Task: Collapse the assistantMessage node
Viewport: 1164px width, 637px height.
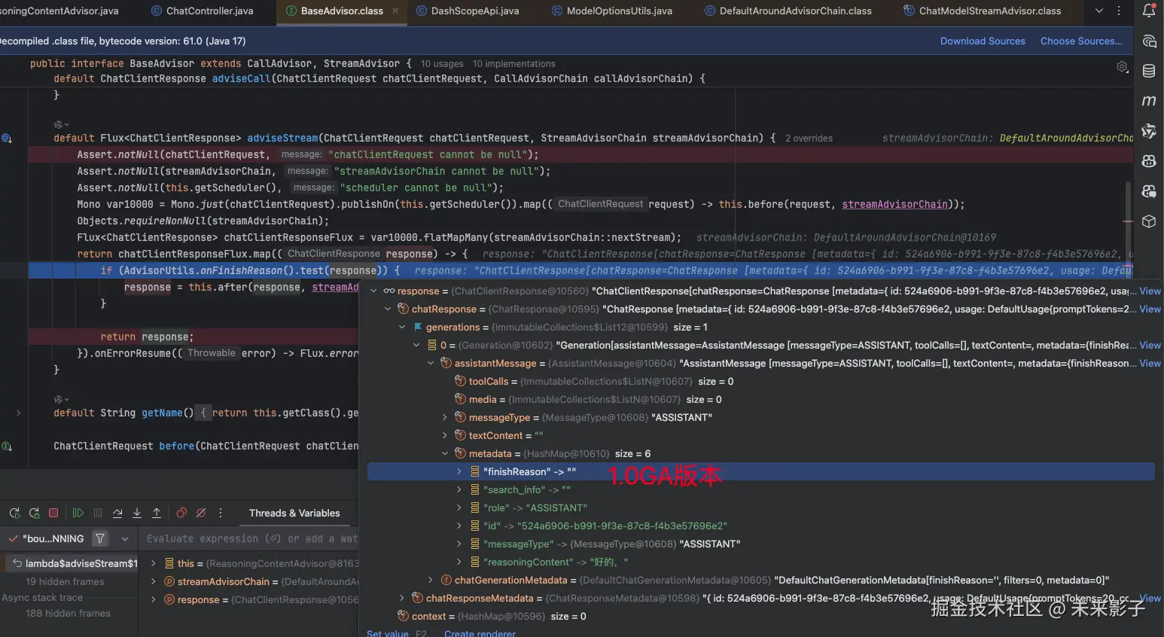Action: tap(431, 364)
